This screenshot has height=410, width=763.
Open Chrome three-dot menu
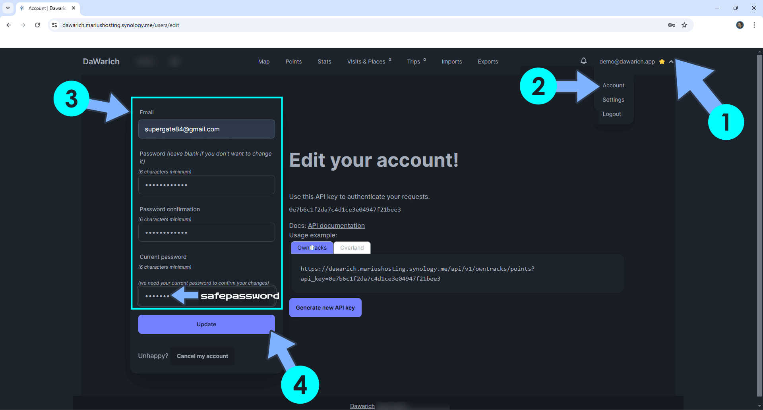pyautogui.click(x=754, y=25)
